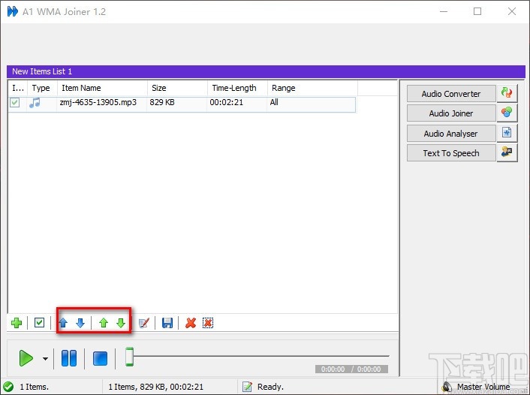Uncheck the zmj-4635-13905.mp3 row checkbox
The width and height of the screenshot is (530, 395).
click(x=15, y=102)
